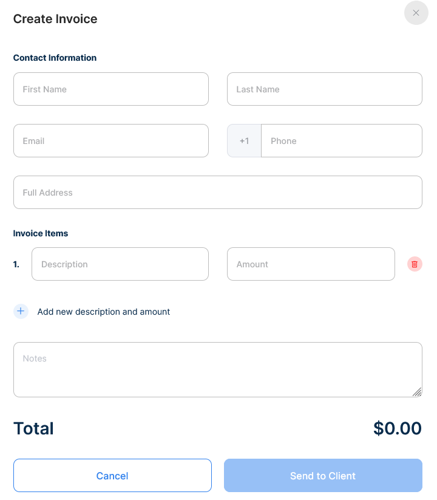
Task: Click the item Amount field
Action: coord(311,264)
